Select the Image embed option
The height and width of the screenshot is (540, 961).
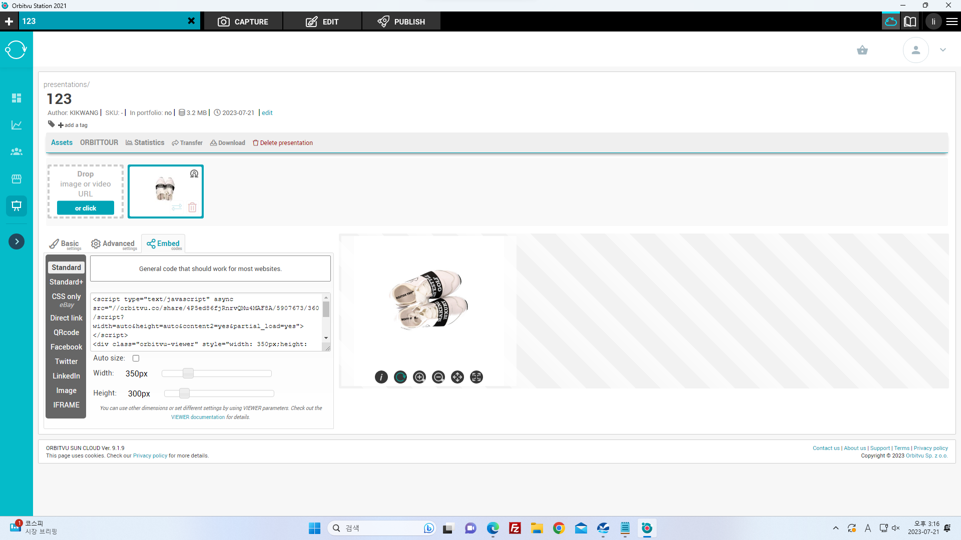[x=66, y=390]
